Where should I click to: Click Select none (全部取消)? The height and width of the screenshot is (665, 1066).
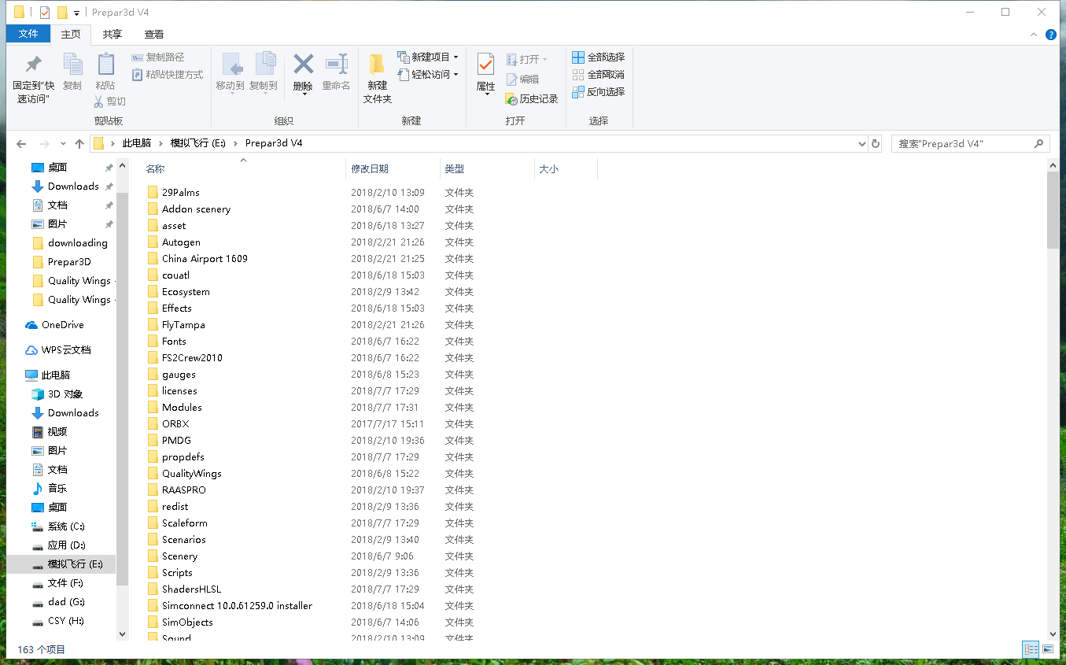pyautogui.click(x=599, y=75)
